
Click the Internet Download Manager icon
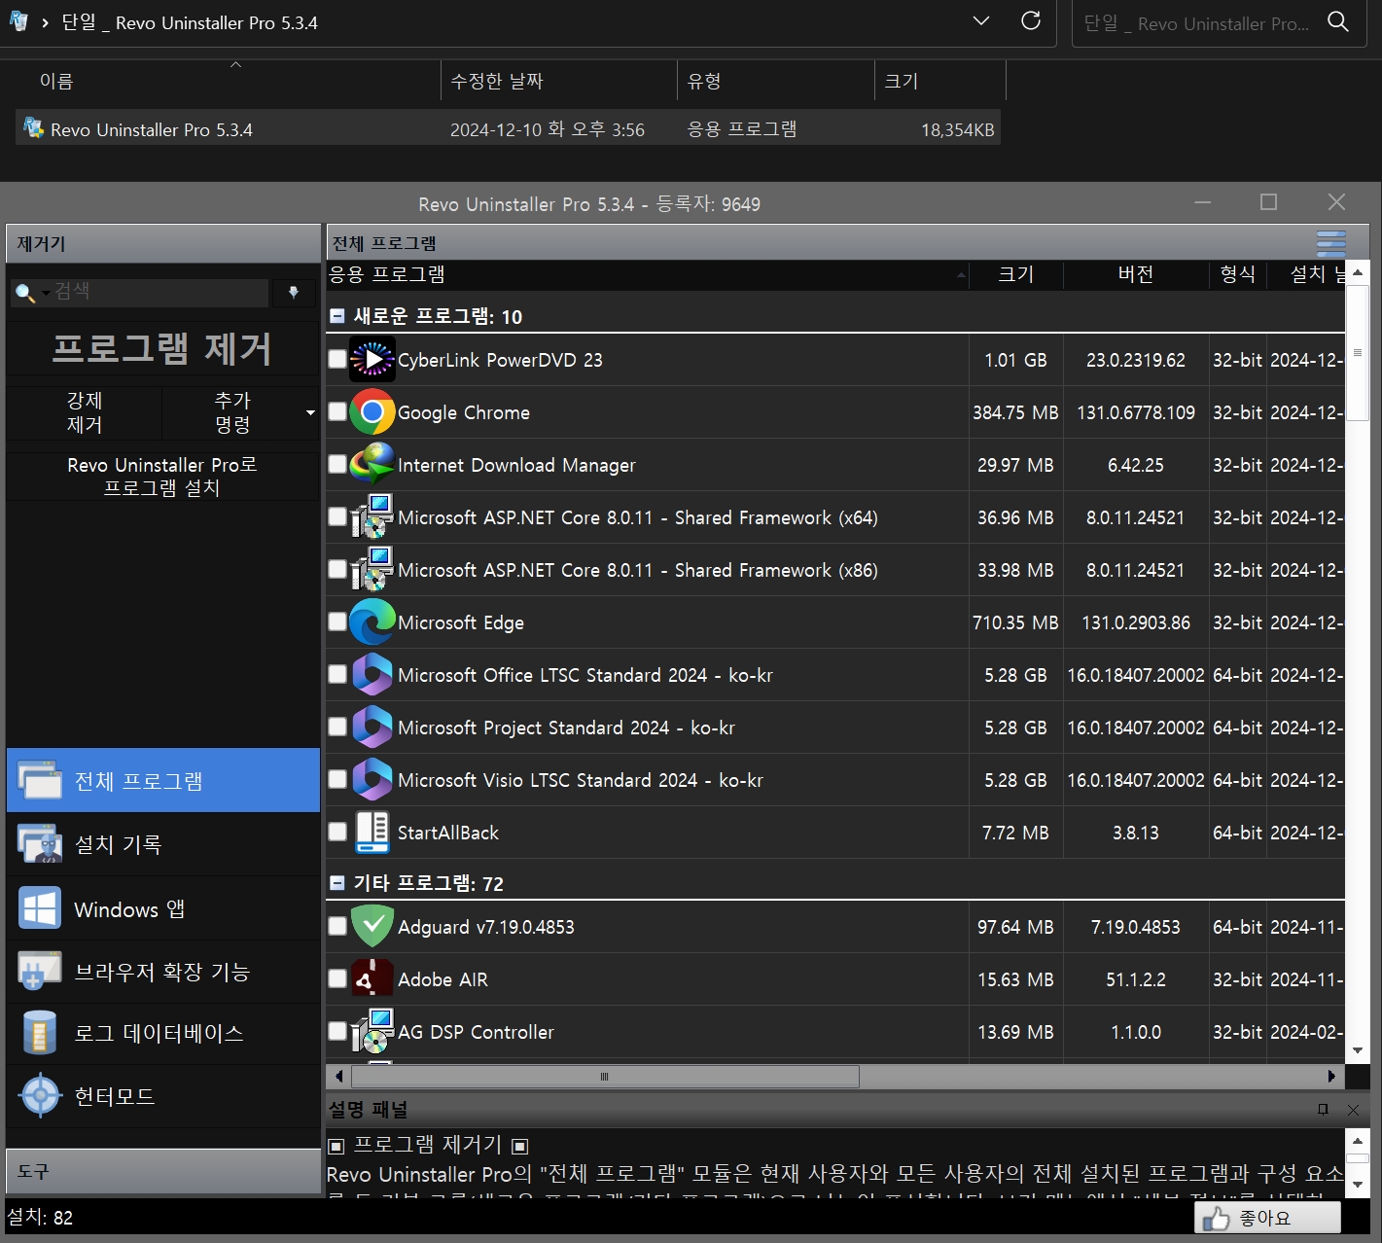pyautogui.click(x=372, y=465)
